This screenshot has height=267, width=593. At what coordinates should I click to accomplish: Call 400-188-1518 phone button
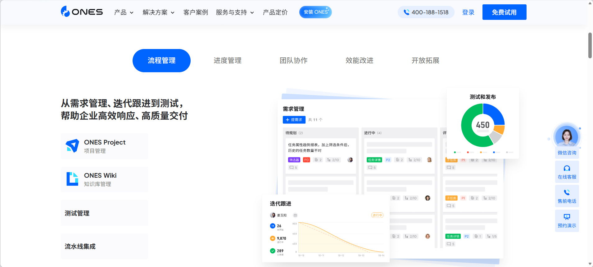(426, 12)
